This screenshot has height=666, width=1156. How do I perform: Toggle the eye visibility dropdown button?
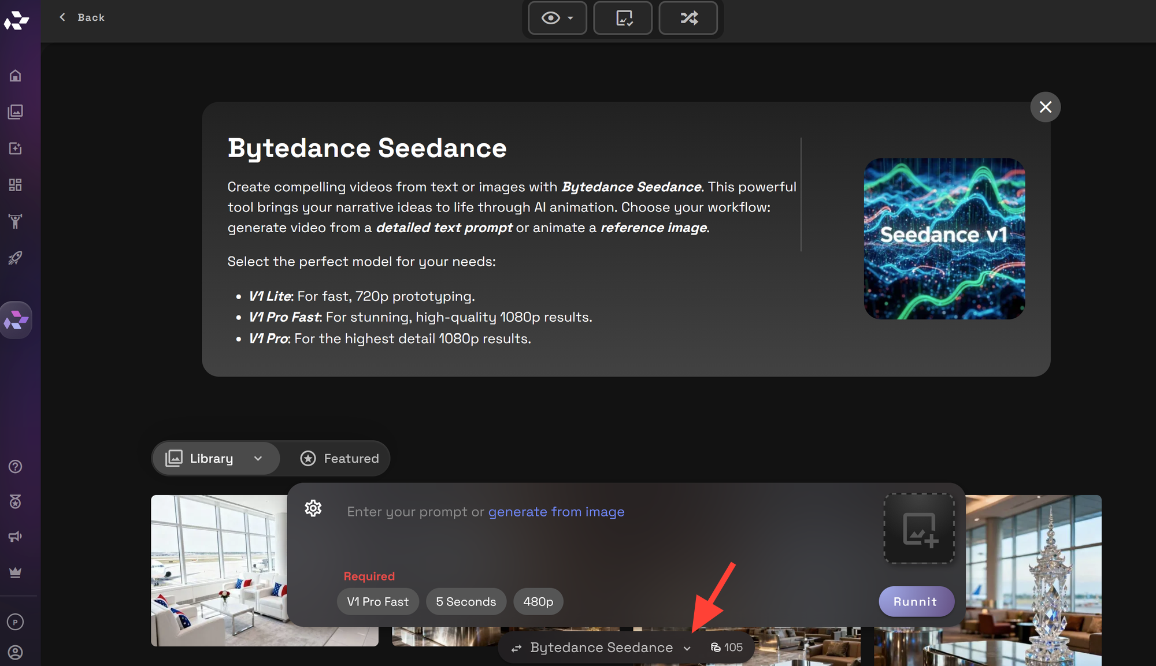(x=557, y=18)
